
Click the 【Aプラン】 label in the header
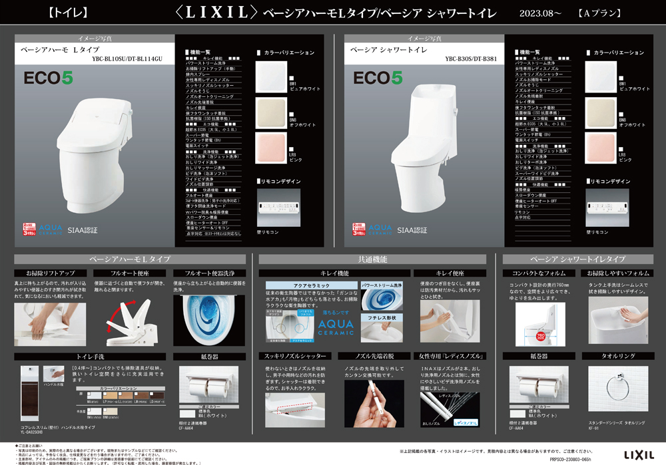click(599, 13)
